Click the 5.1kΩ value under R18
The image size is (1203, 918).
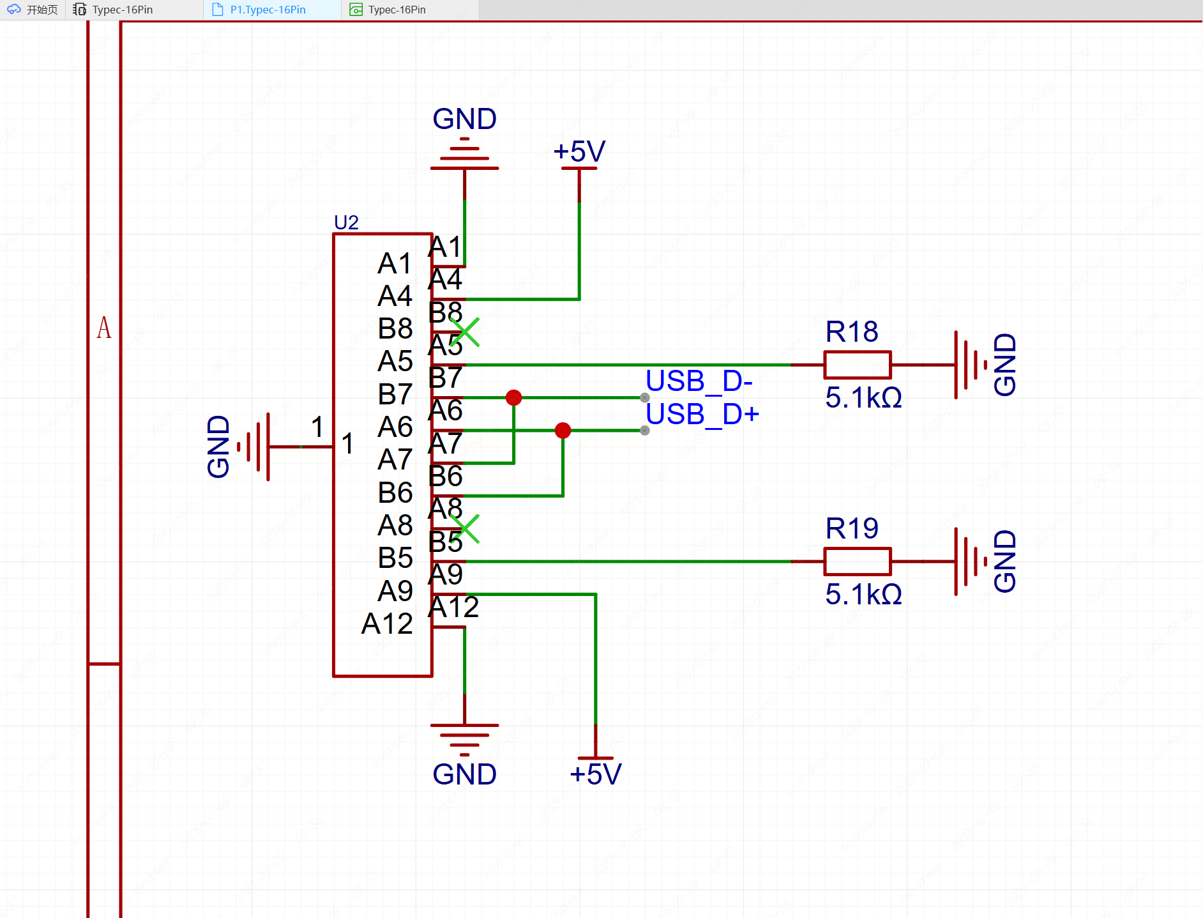coord(863,398)
